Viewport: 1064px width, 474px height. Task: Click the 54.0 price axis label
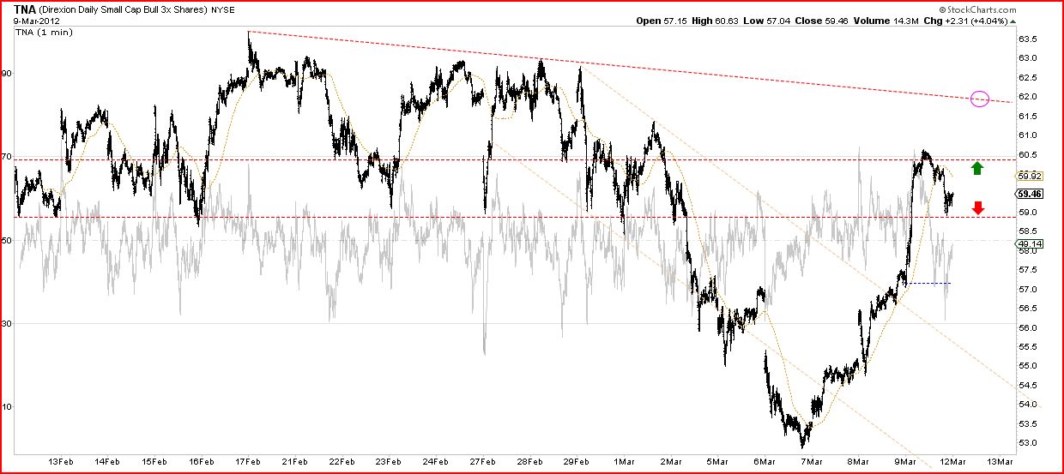tap(1028, 405)
